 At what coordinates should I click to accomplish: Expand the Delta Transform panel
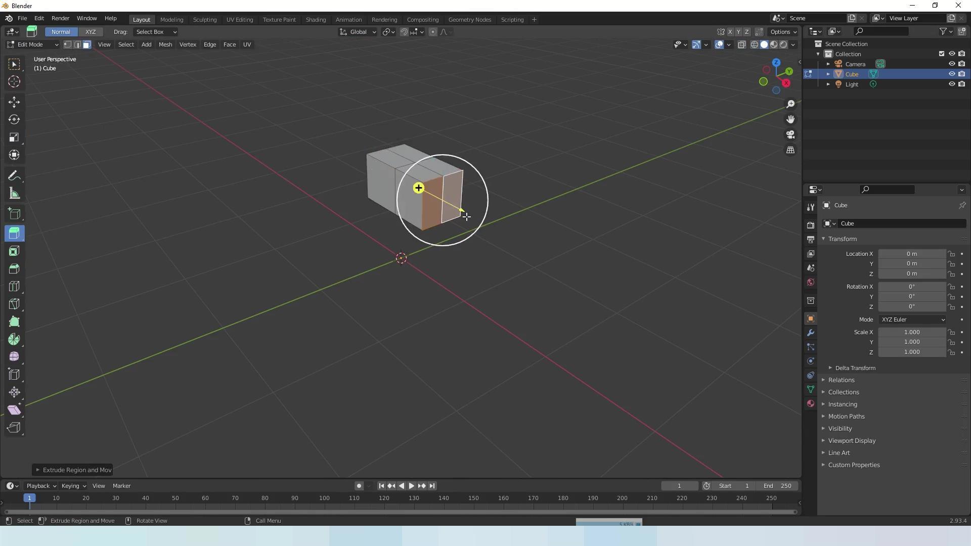855,368
